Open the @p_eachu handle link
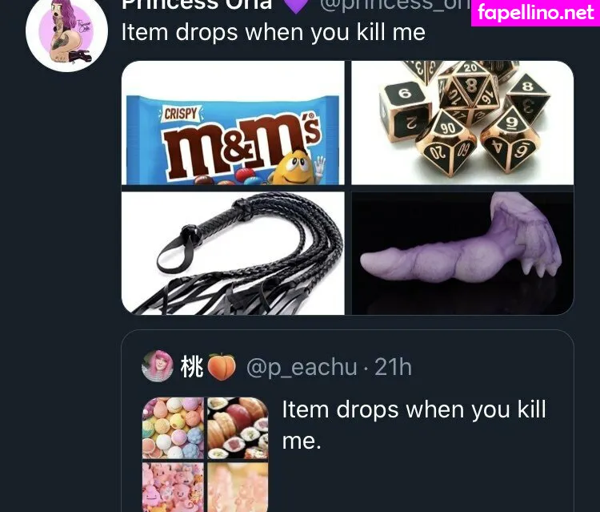 (x=302, y=367)
